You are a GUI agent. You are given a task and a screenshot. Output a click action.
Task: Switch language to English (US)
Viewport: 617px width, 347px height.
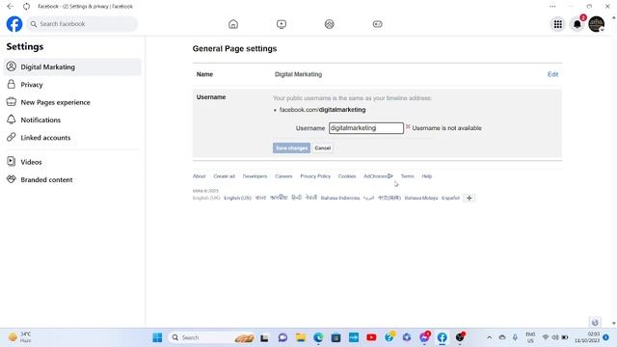pyautogui.click(x=238, y=198)
